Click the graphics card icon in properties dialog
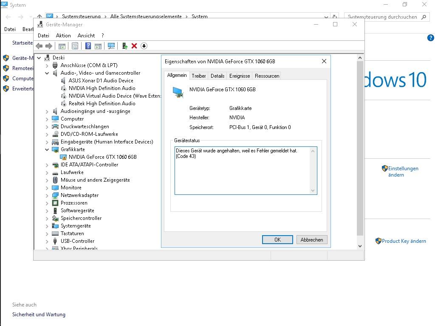The height and width of the screenshot is (326, 435). [178, 92]
